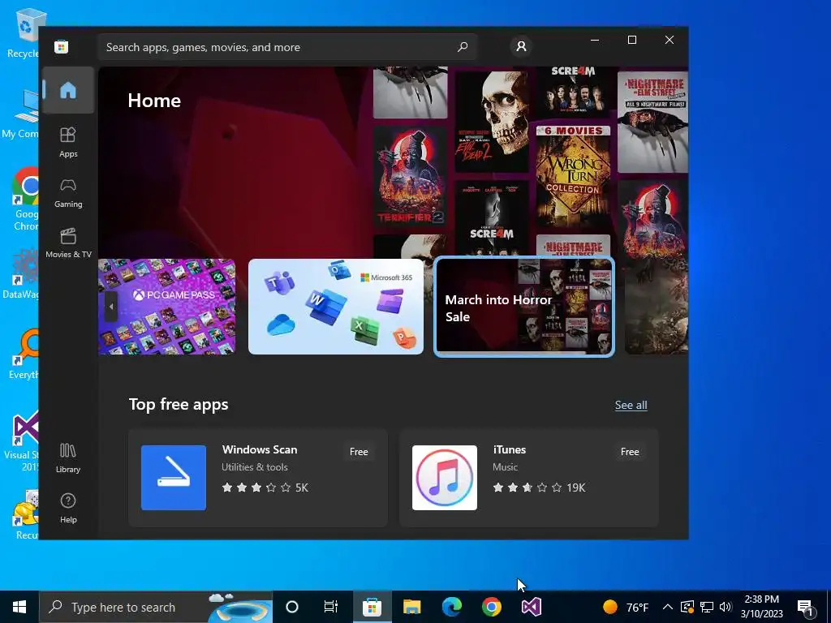Focus the Store search box
Viewport: 831px width, 623px height.
tap(287, 47)
